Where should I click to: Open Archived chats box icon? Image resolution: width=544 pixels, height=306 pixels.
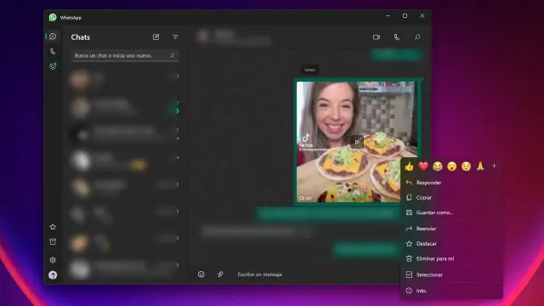(x=53, y=241)
